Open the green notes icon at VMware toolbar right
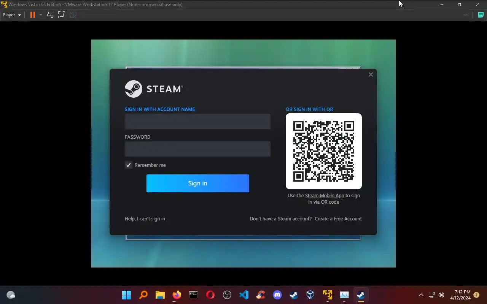Screen dimensions: 487x304 (481, 15)
